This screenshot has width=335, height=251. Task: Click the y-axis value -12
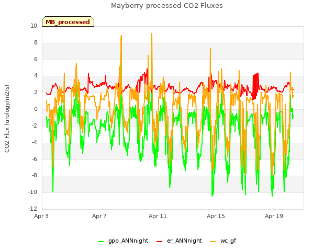pyautogui.click(x=32, y=209)
